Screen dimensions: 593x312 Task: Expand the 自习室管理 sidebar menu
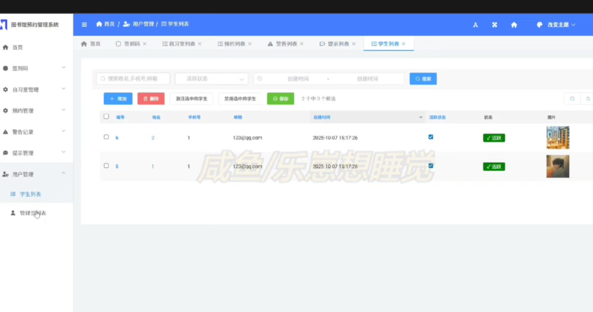point(36,90)
